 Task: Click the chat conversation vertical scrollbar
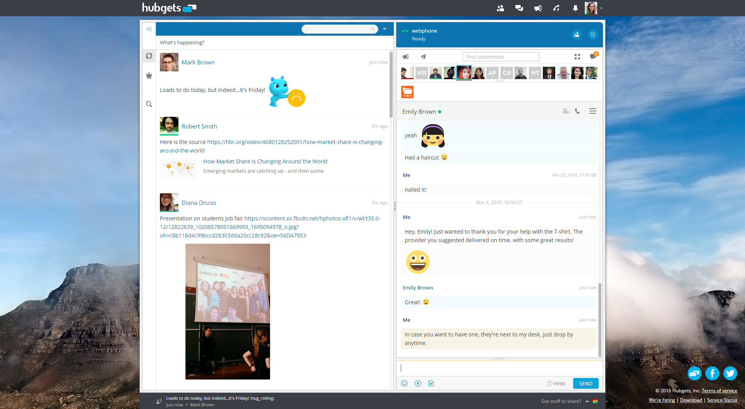600,320
